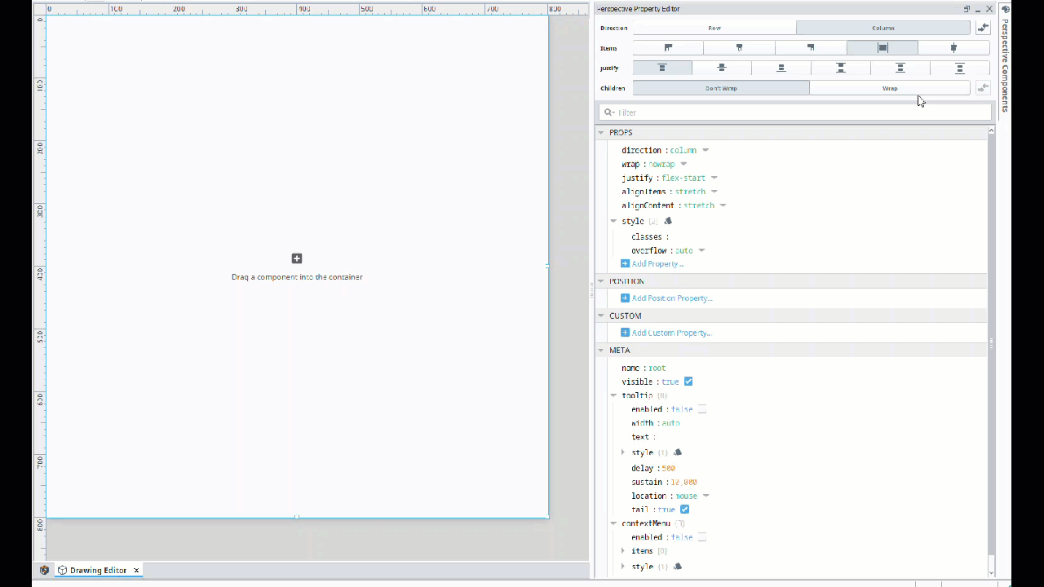Open the tooltip style editor icon
1044x587 pixels.
pyautogui.click(x=677, y=452)
